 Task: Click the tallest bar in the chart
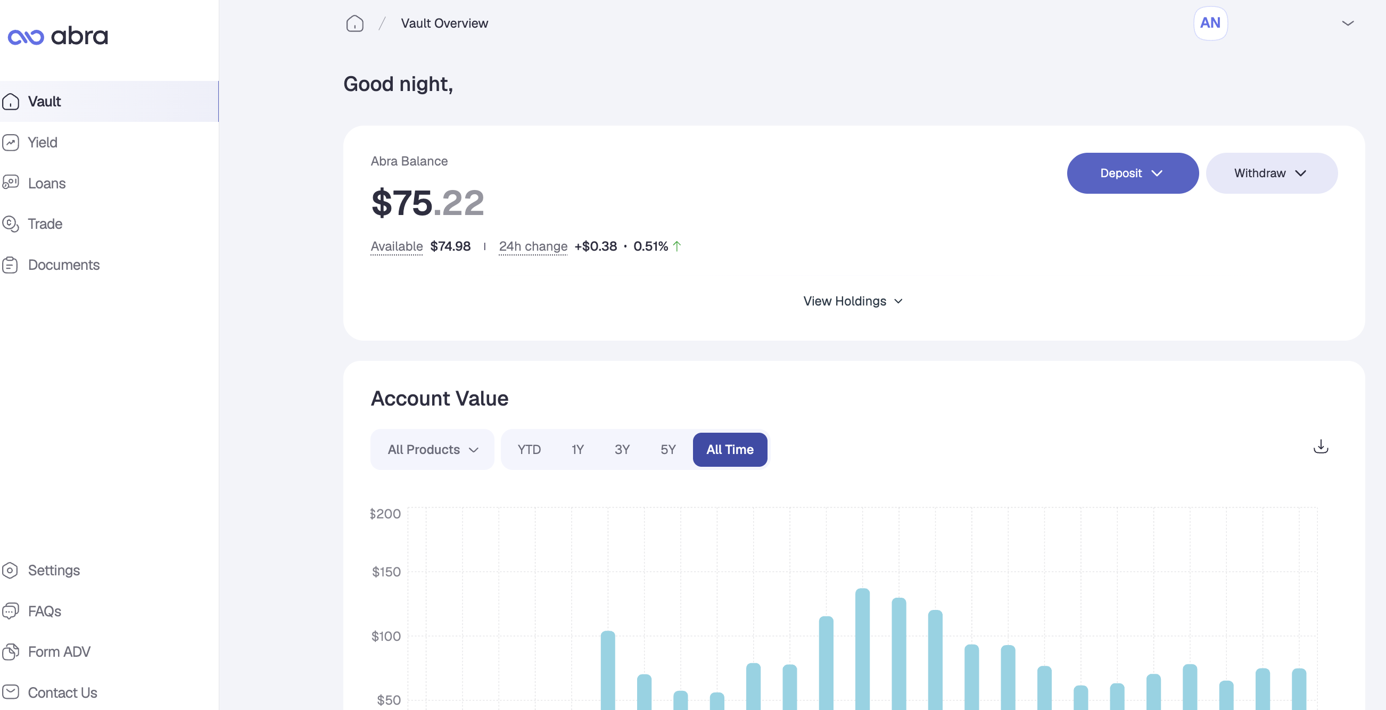tap(862, 649)
